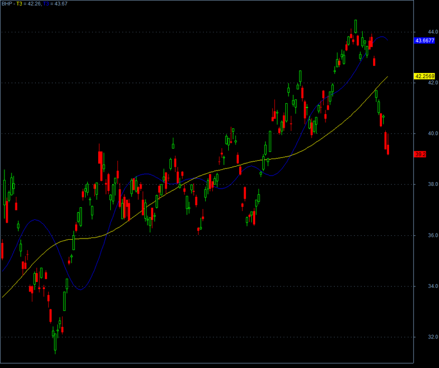This screenshot has height=368, width=439.
Task: Click the BHP chart title label
Action: click(x=7, y=4)
